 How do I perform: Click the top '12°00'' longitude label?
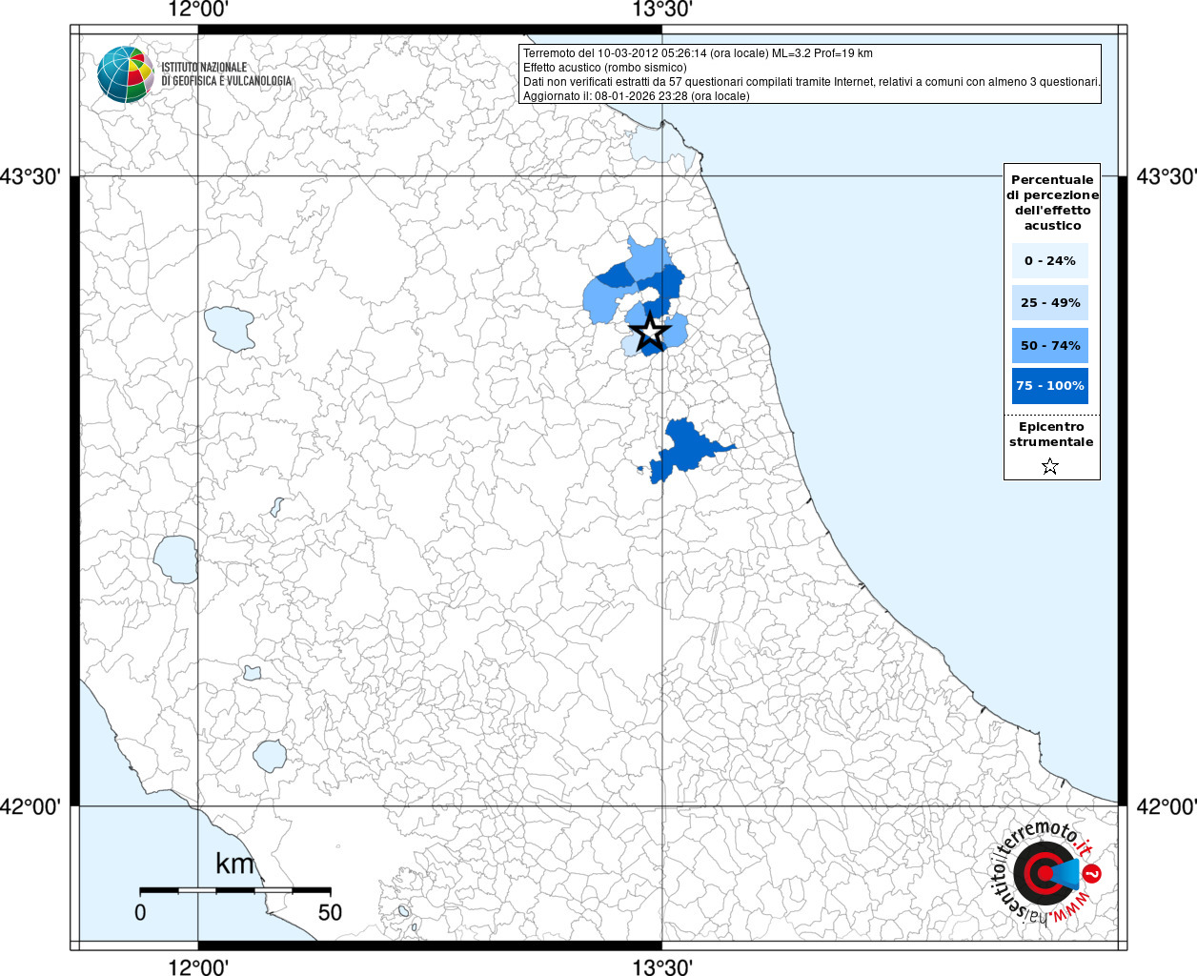coord(198,10)
